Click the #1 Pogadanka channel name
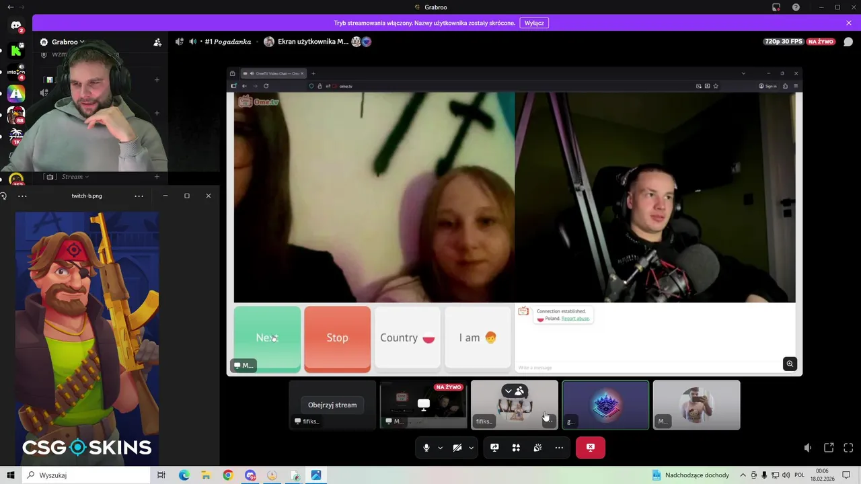 pos(228,42)
